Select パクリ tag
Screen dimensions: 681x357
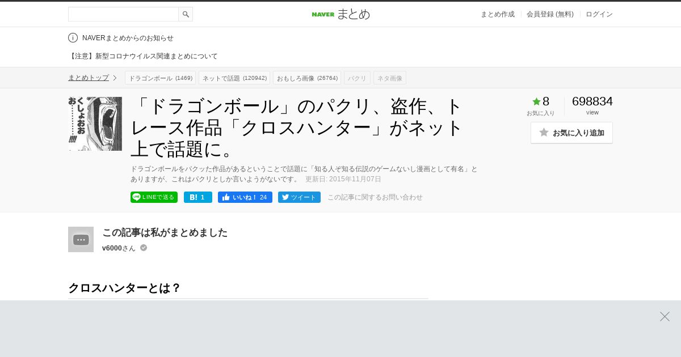pyautogui.click(x=357, y=78)
